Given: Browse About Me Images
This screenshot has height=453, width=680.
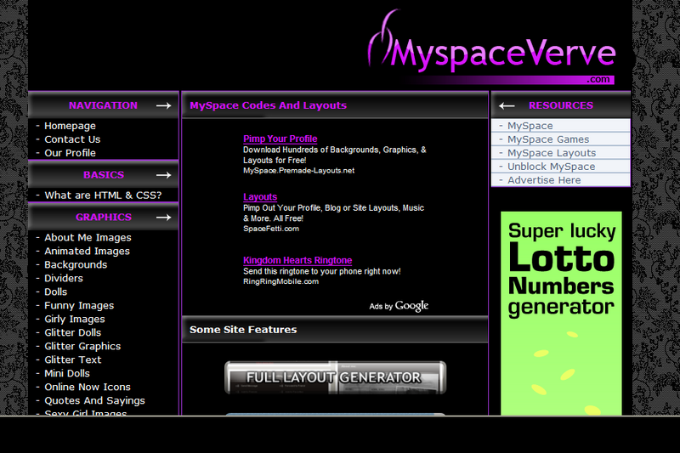Looking at the screenshot, I should point(88,238).
